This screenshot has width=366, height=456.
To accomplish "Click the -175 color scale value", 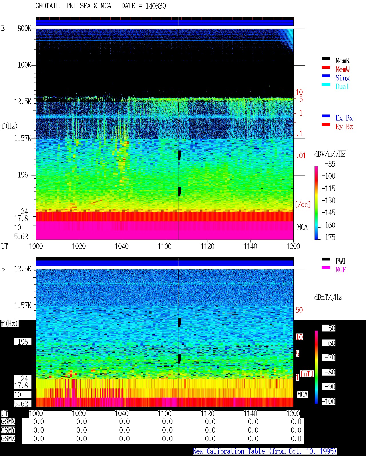I will click(x=328, y=237).
